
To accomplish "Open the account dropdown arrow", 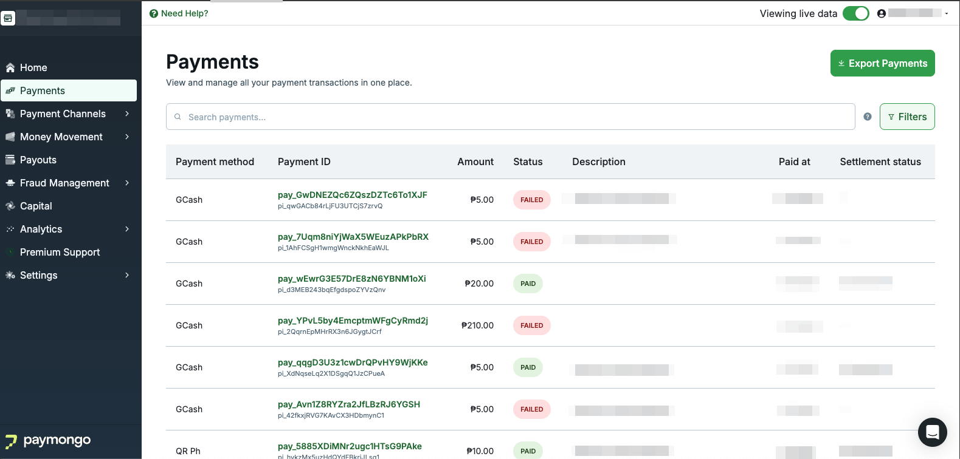I will 947,13.
